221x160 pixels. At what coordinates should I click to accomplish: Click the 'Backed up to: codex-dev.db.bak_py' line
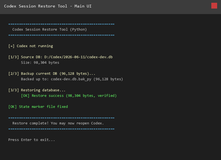[x=72, y=79]
